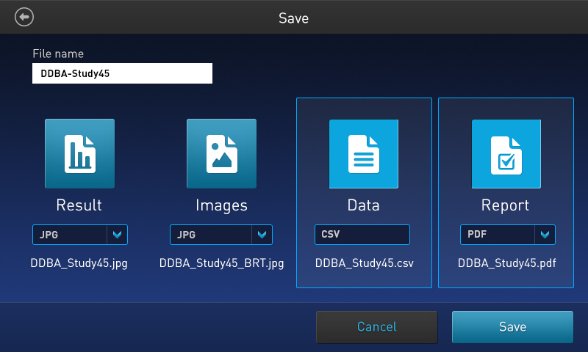Open the Images JPG format dropdown
Image resolution: width=588 pixels, height=352 pixels.
221,235
